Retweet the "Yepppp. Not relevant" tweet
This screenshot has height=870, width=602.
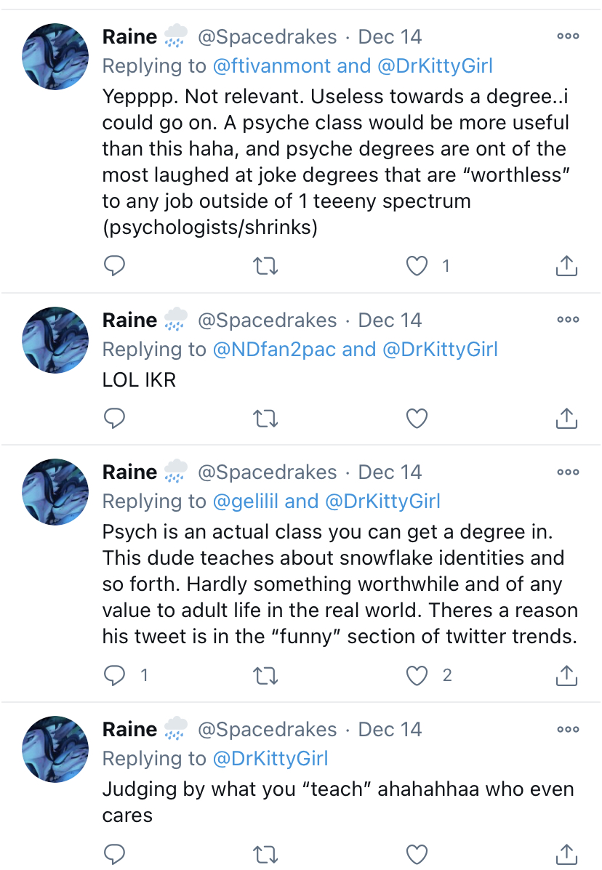265,266
